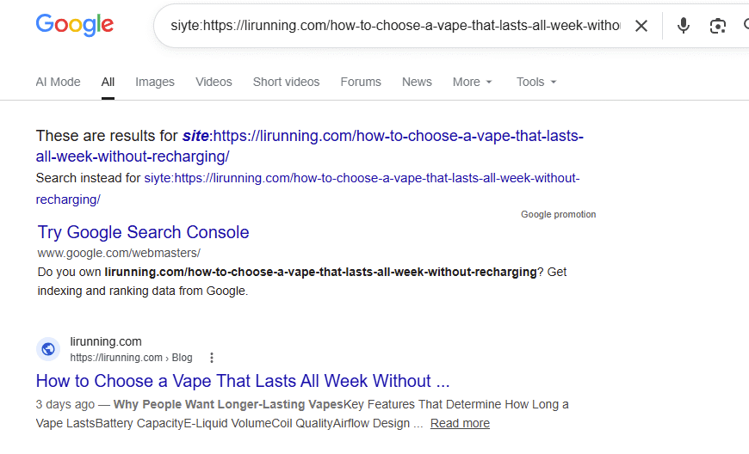749x454 pixels.
Task: Open the News tab
Action: (417, 82)
